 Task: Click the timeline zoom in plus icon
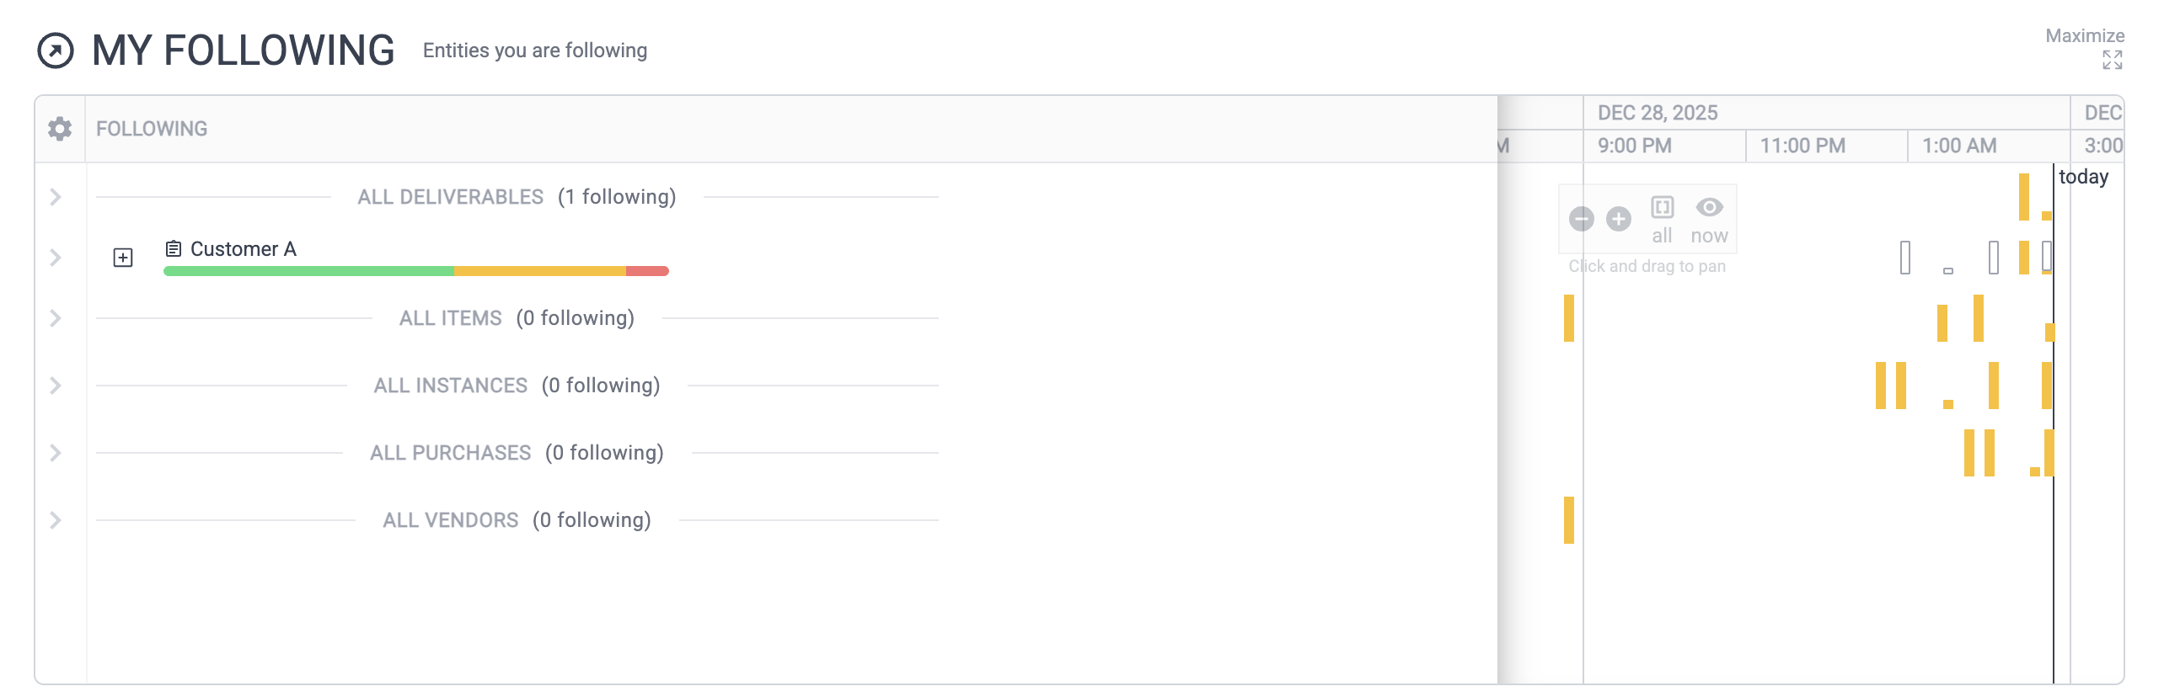coord(1619,219)
